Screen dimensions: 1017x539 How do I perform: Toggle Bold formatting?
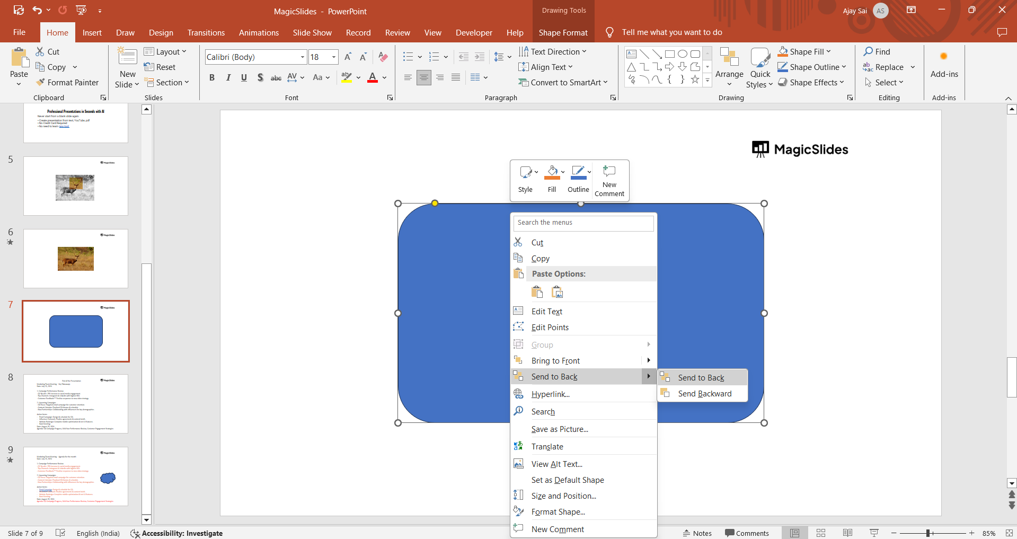[212, 77]
